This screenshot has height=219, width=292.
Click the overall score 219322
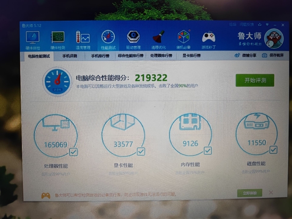(x=151, y=78)
